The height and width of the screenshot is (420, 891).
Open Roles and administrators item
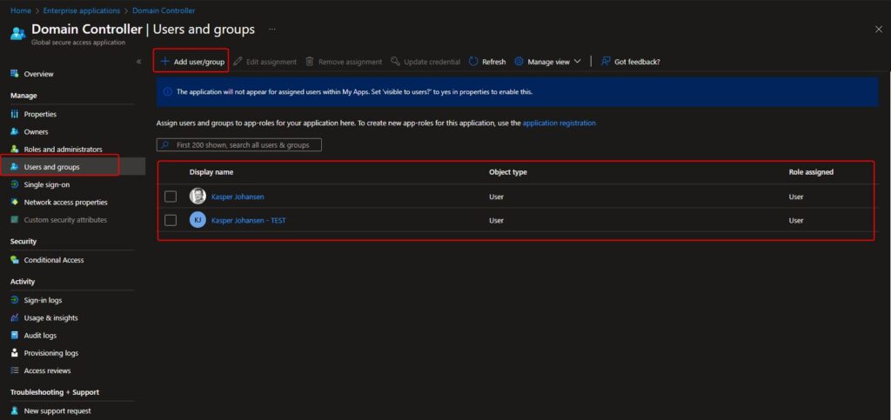(63, 150)
